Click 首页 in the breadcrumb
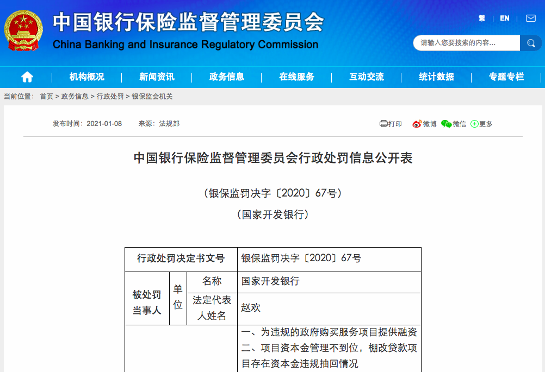 (47, 97)
